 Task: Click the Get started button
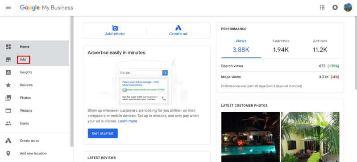103,134
